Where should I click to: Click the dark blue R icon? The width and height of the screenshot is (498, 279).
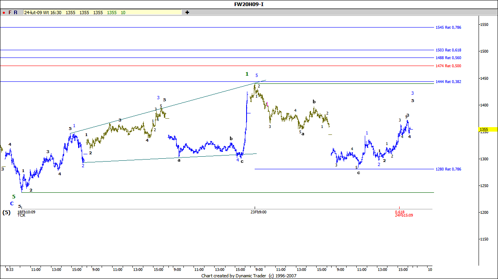pos(15,13)
